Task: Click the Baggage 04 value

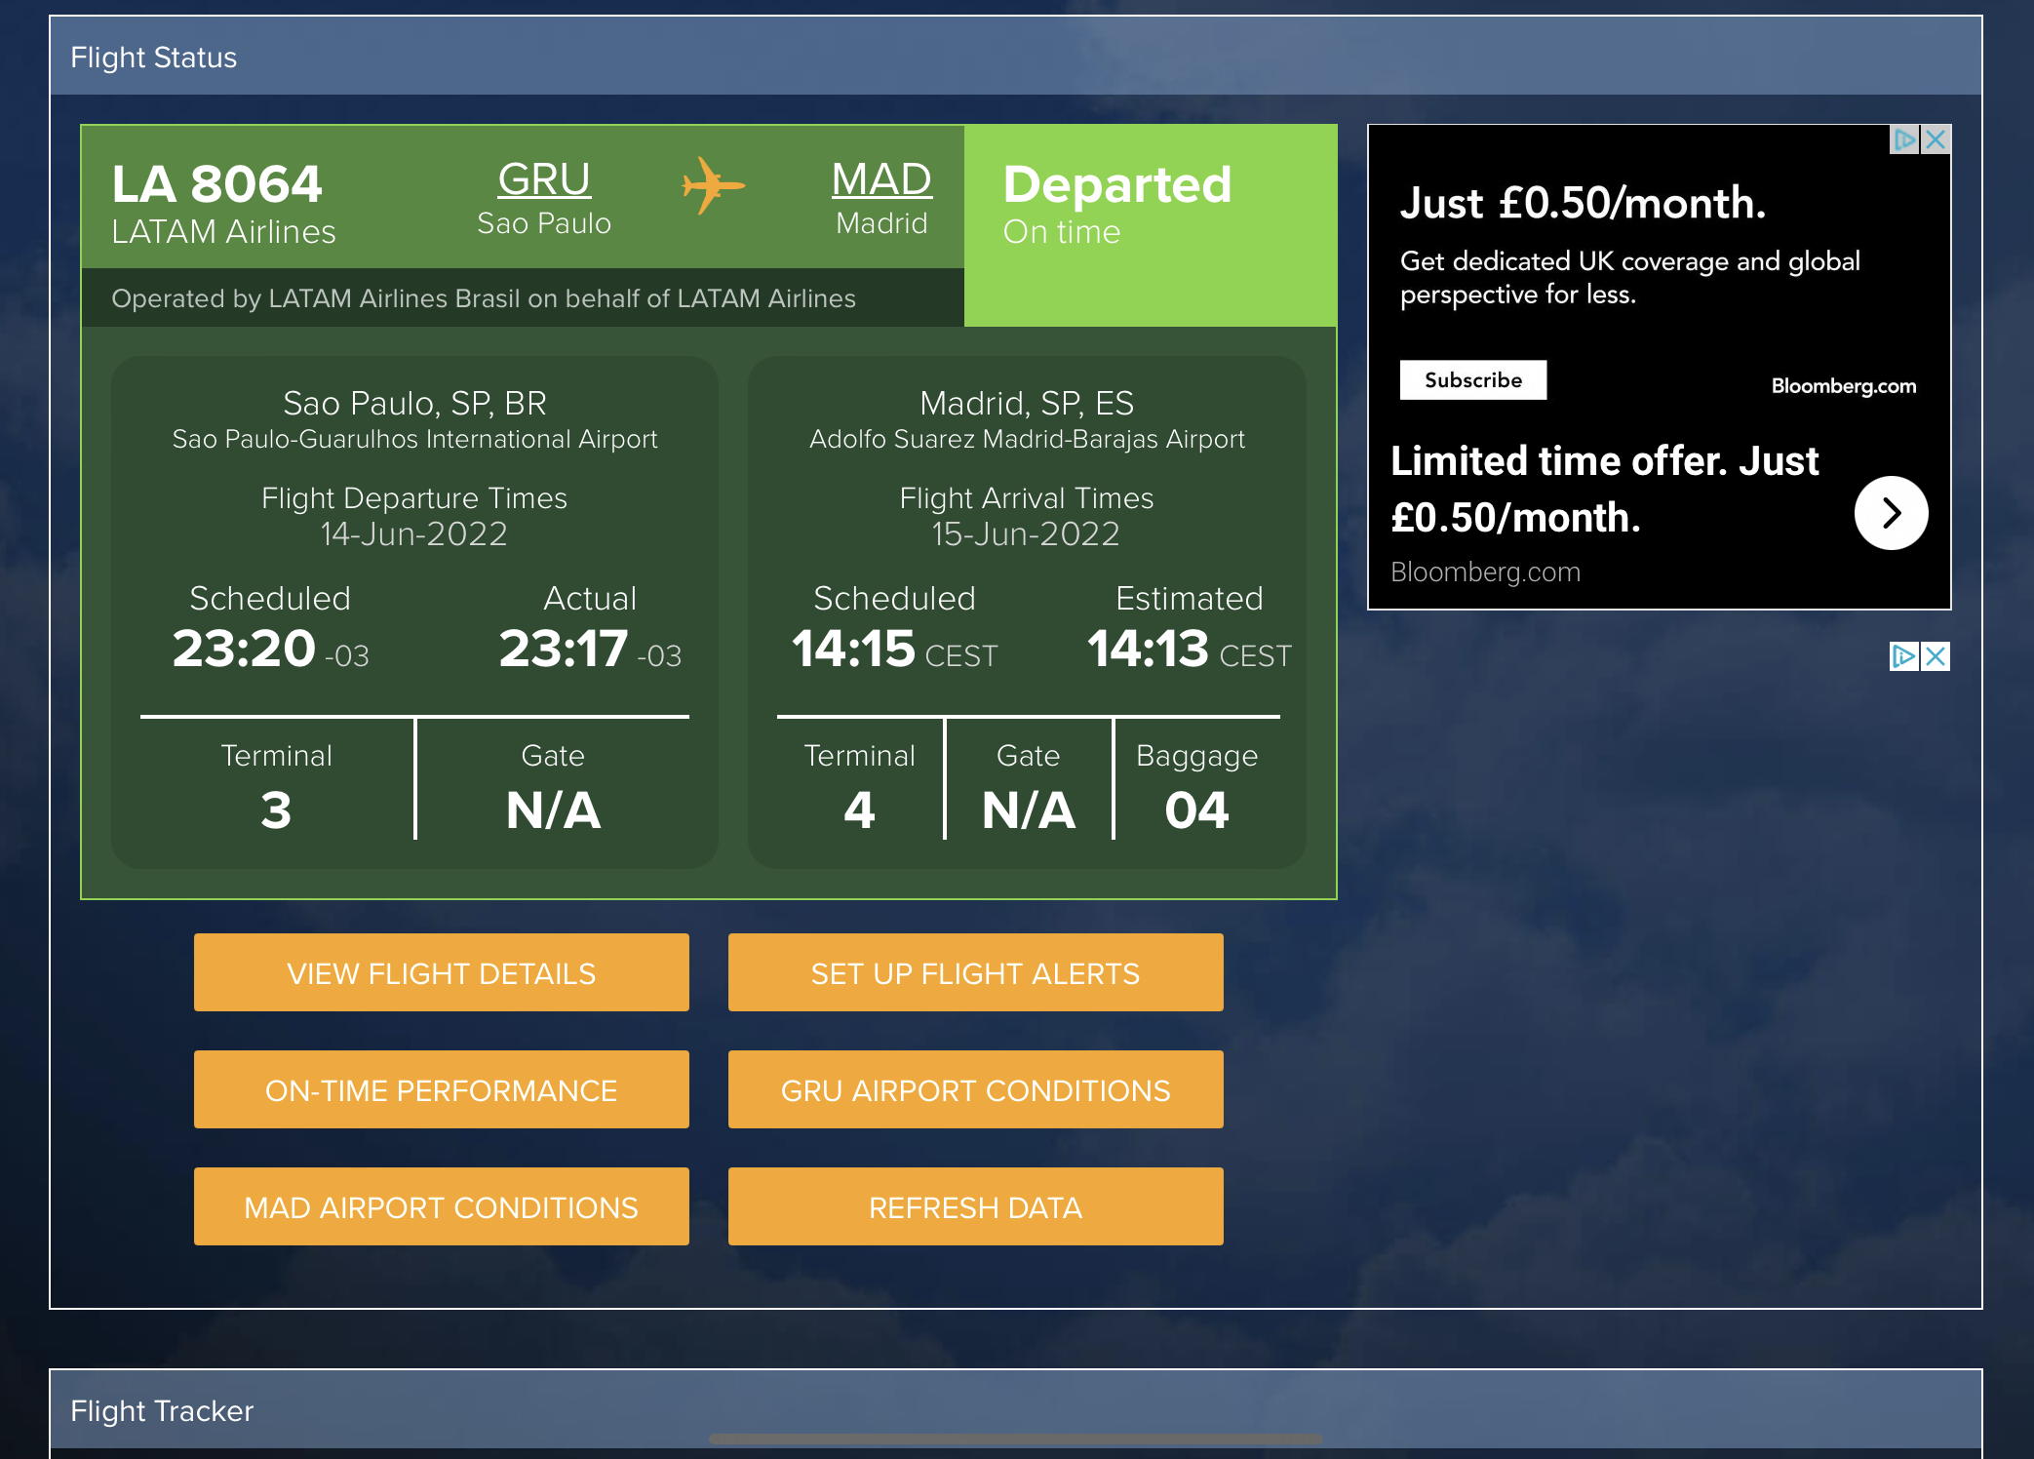Action: 1197,809
